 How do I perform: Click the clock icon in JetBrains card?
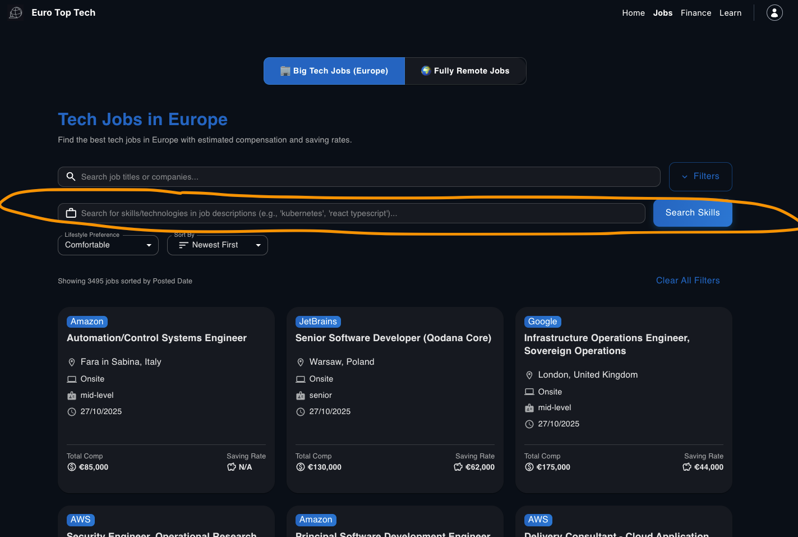[301, 412]
